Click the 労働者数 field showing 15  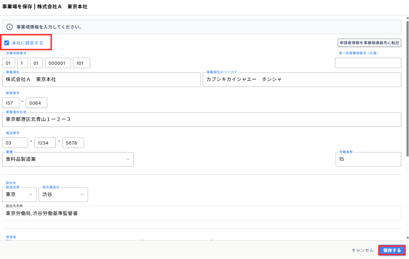368,159
